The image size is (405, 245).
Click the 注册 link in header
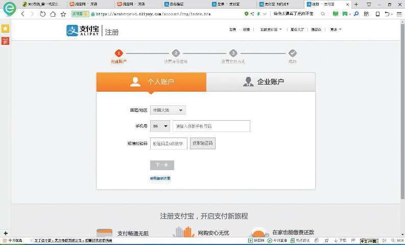pos(246,30)
